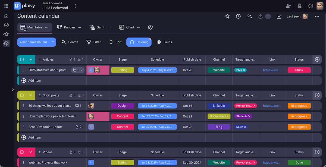Click Julia's profile avatar at top right
Viewport: 326px width, 167px height.
(x=320, y=6)
